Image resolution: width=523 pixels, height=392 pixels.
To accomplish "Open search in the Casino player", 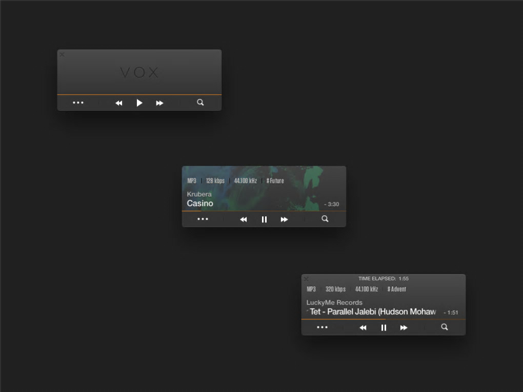I will point(325,219).
